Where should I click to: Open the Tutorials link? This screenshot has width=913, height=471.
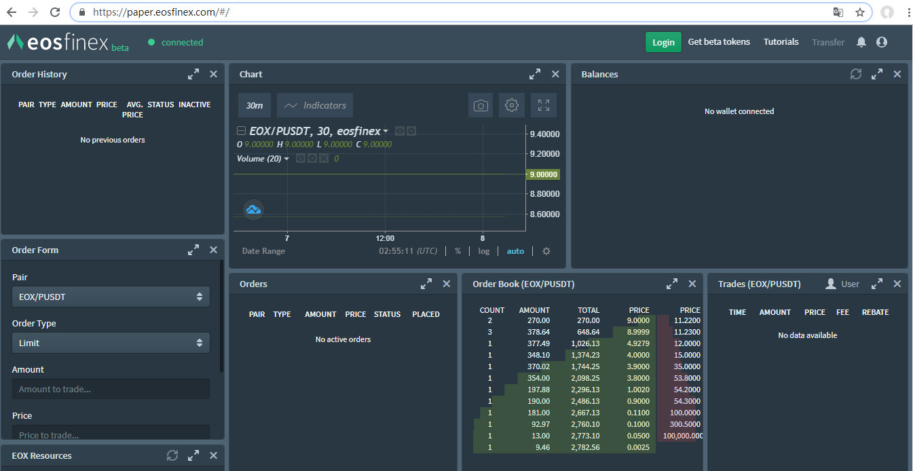tap(781, 42)
